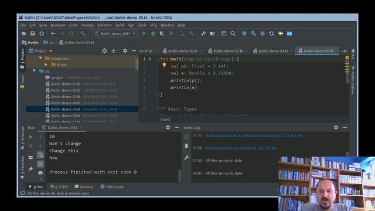
Task: Click the yellow arrow icon in toolbar
Action: 281,34
